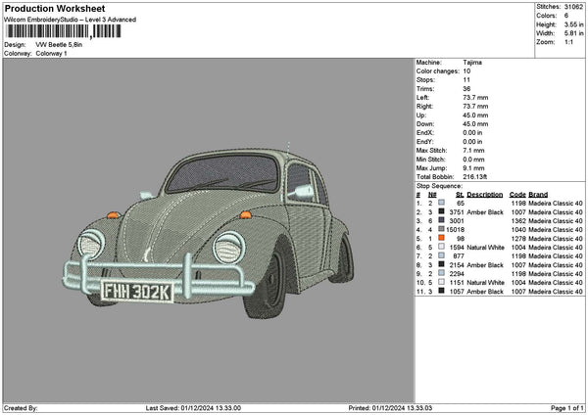Click the barcode under the worksheet title
588x415 pixels.
coord(66,31)
